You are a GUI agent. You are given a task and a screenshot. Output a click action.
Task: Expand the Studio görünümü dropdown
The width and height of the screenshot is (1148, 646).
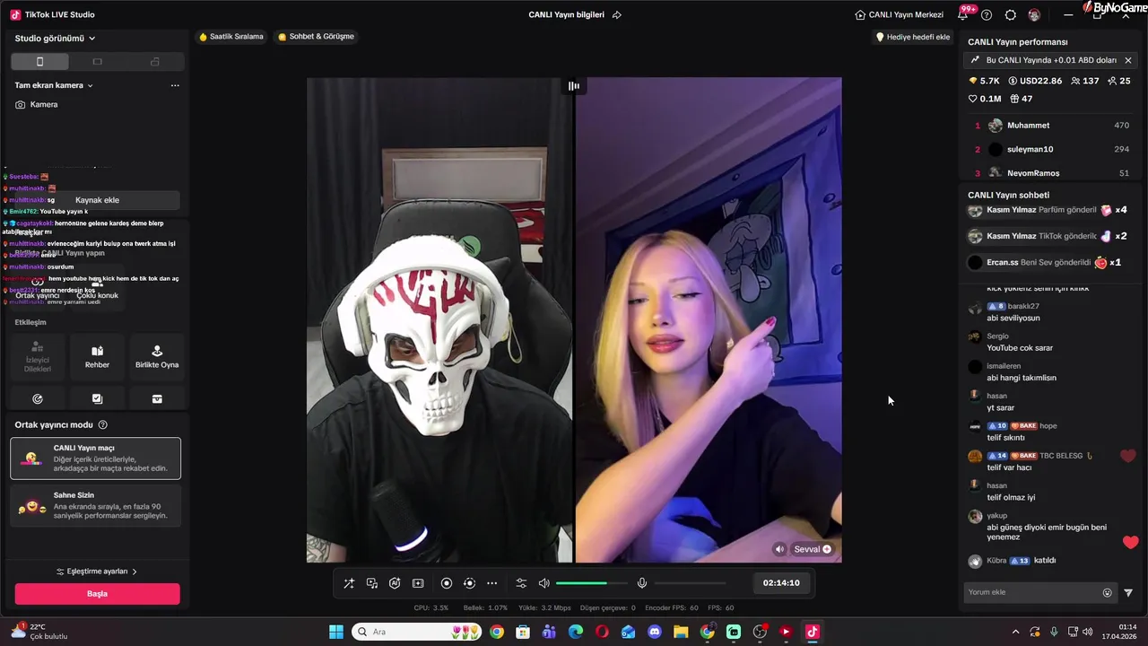point(56,39)
